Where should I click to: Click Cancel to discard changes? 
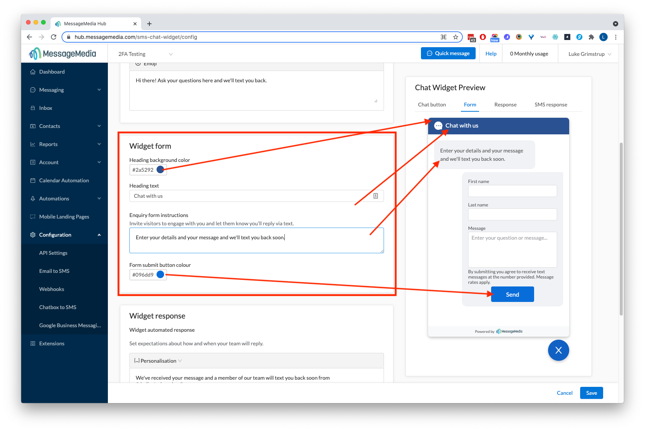pos(564,393)
